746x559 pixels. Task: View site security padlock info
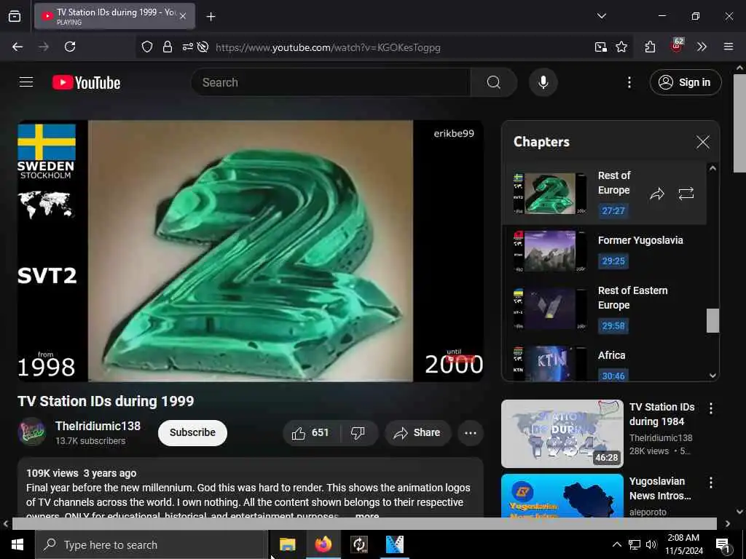click(x=167, y=47)
